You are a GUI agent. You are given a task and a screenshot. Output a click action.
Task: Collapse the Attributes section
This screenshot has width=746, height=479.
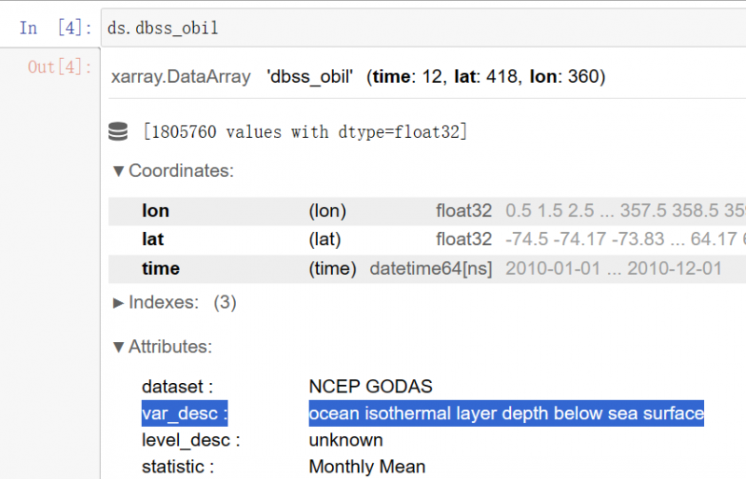tap(118, 348)
